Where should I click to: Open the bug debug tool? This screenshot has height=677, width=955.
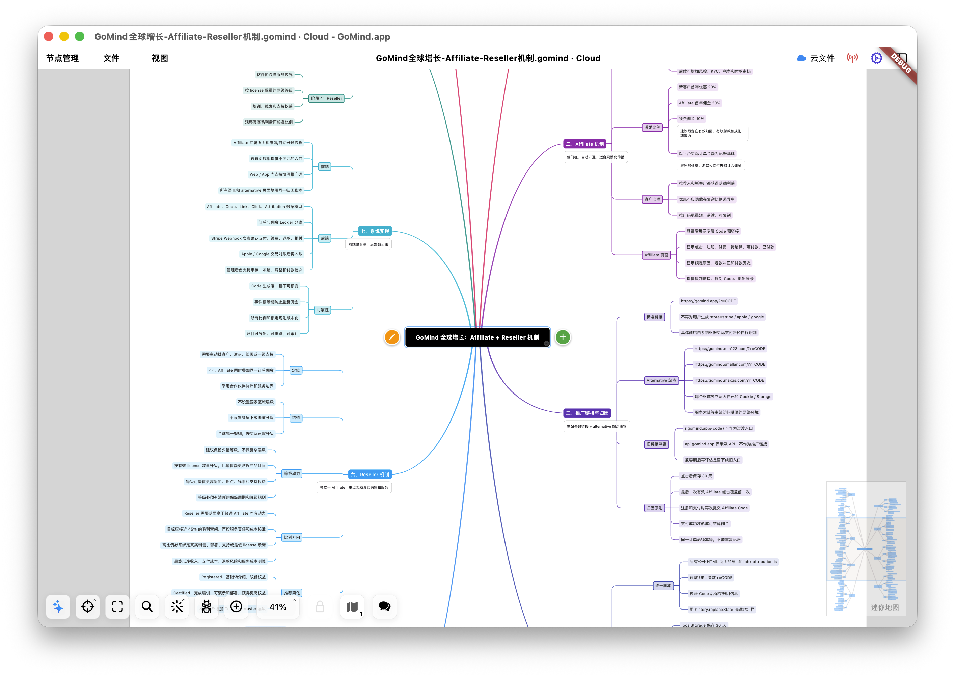(x=206, y=606)
